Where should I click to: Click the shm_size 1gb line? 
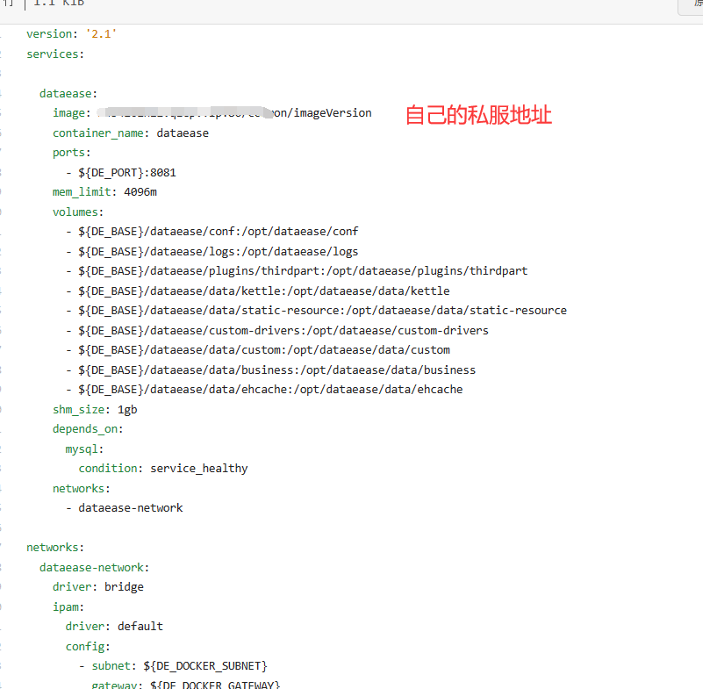point(94,409)
